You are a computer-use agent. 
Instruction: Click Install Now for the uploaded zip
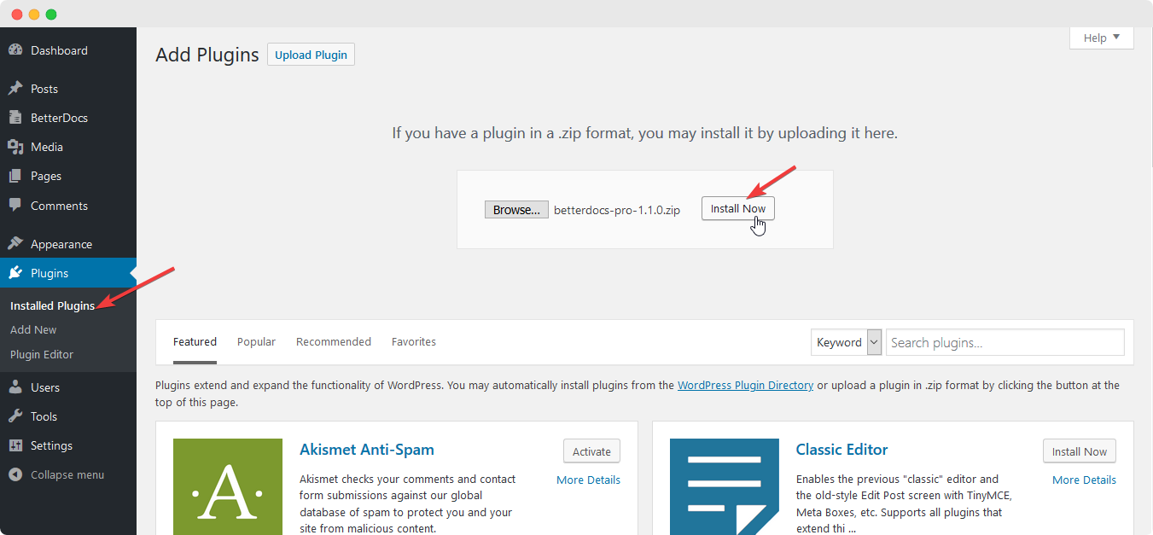coord(738,208)
